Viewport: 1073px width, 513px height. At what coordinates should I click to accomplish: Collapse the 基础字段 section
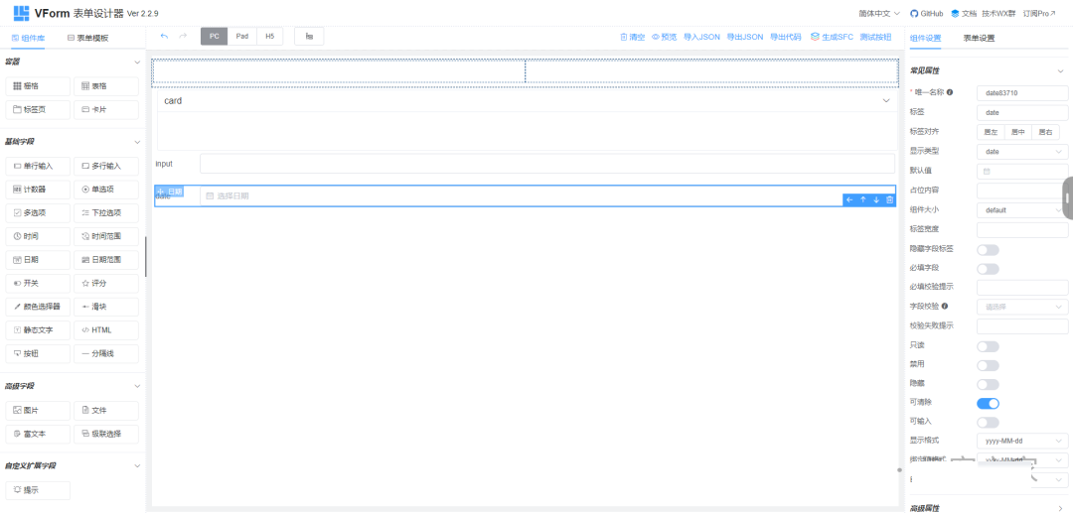pos(137,142)
